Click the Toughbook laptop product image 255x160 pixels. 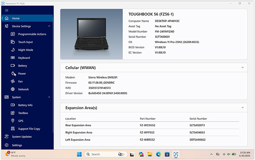[91, 34]
